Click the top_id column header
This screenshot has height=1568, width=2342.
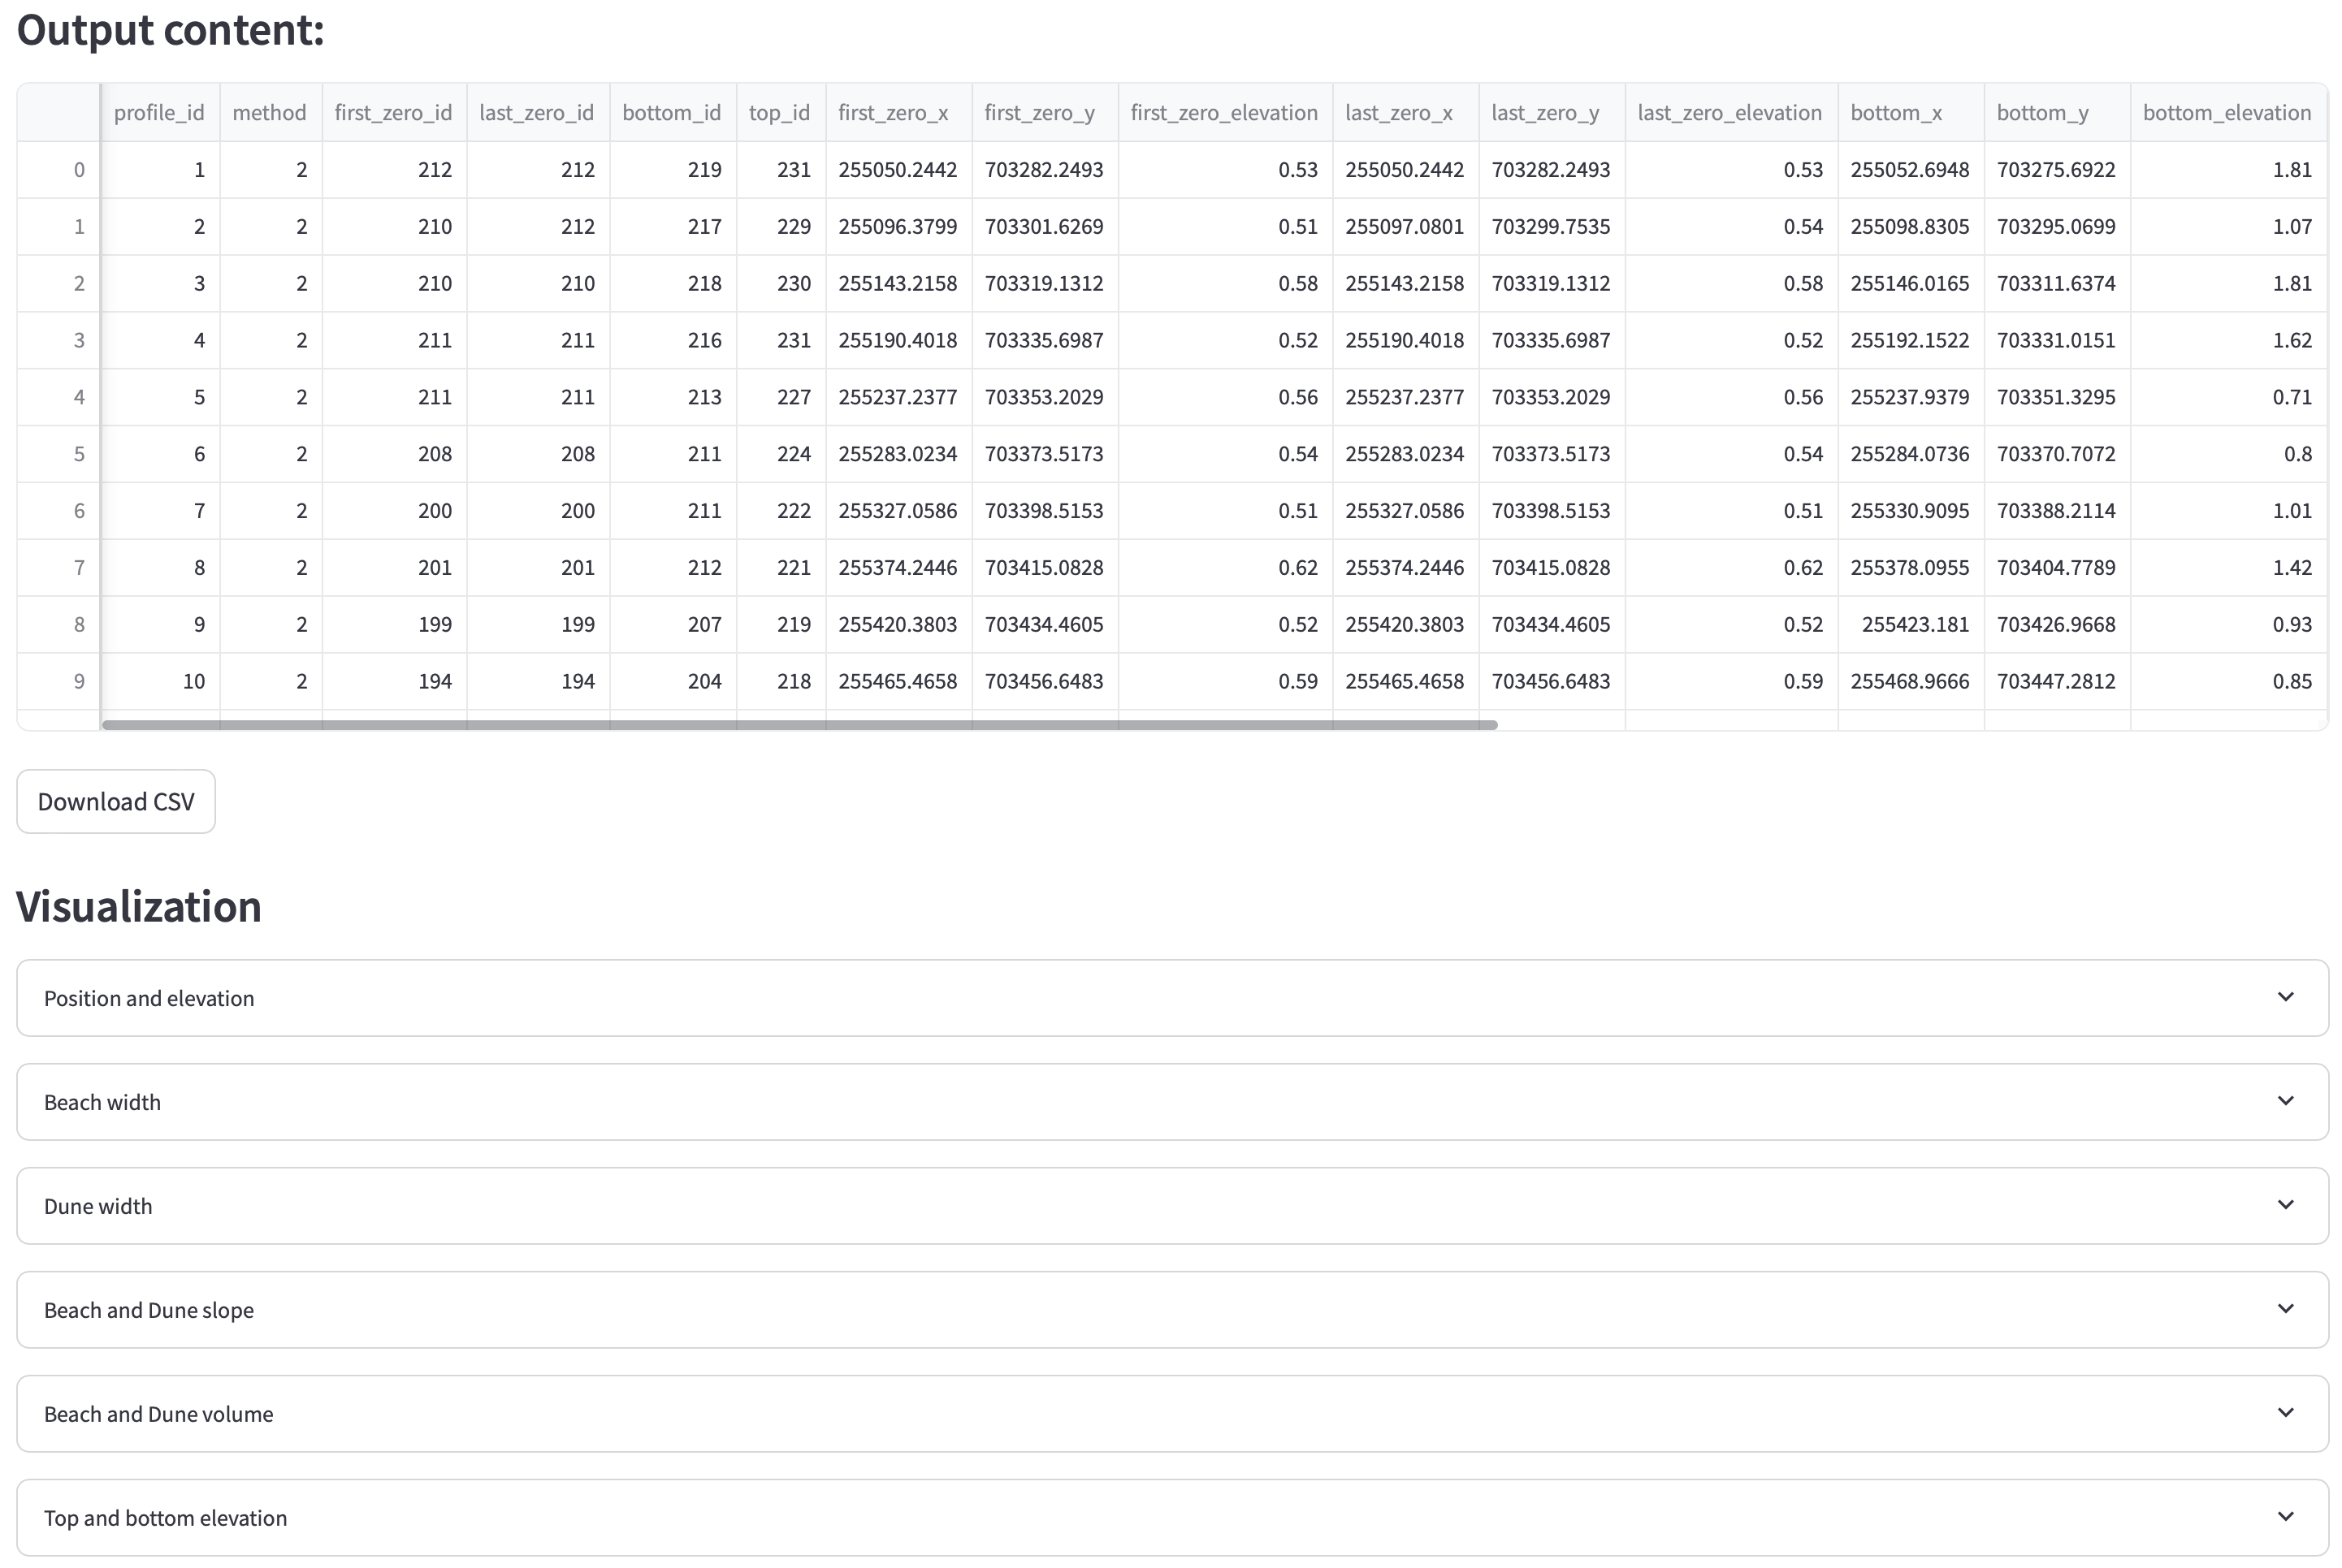781,113
